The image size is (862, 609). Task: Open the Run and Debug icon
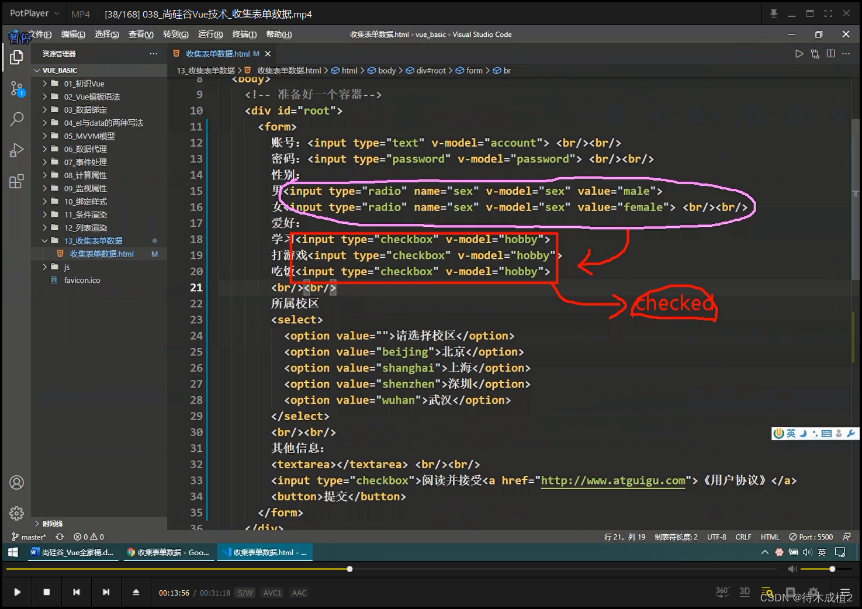pyautogui.click(x=16, y=150)
